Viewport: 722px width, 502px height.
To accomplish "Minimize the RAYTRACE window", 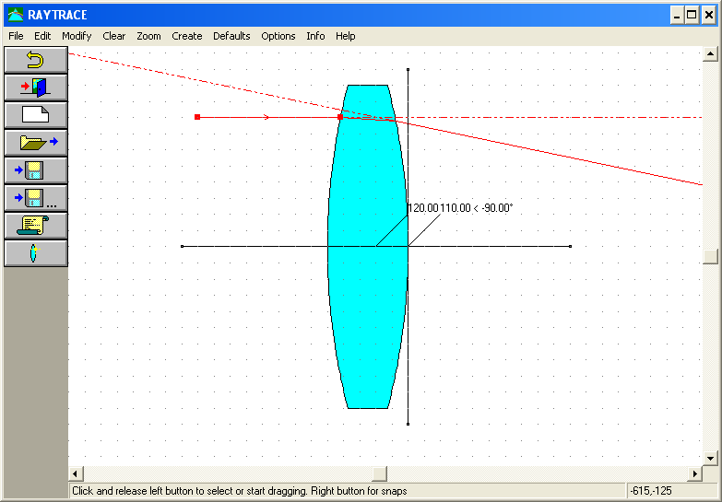I will point(677,15).
